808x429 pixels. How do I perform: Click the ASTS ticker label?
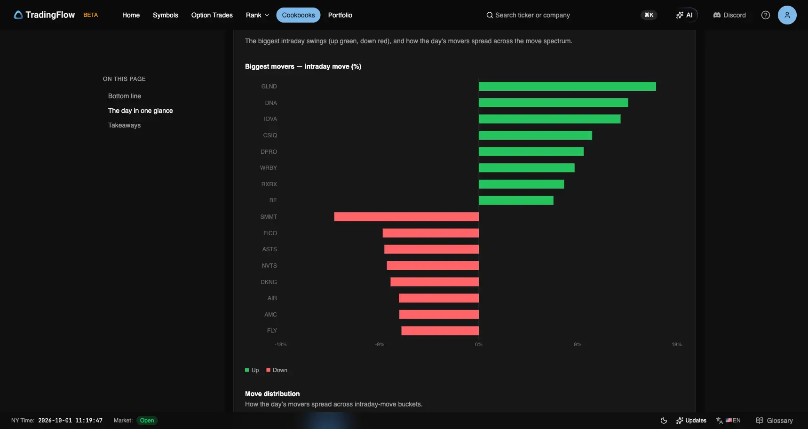point(269,249)
